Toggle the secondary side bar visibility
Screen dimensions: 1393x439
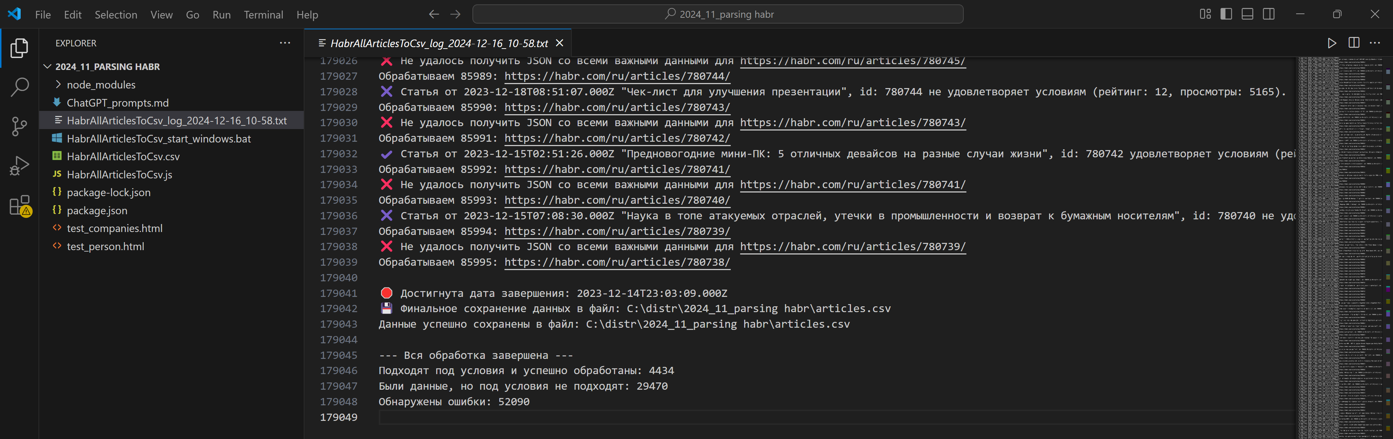coord(1268,14)
